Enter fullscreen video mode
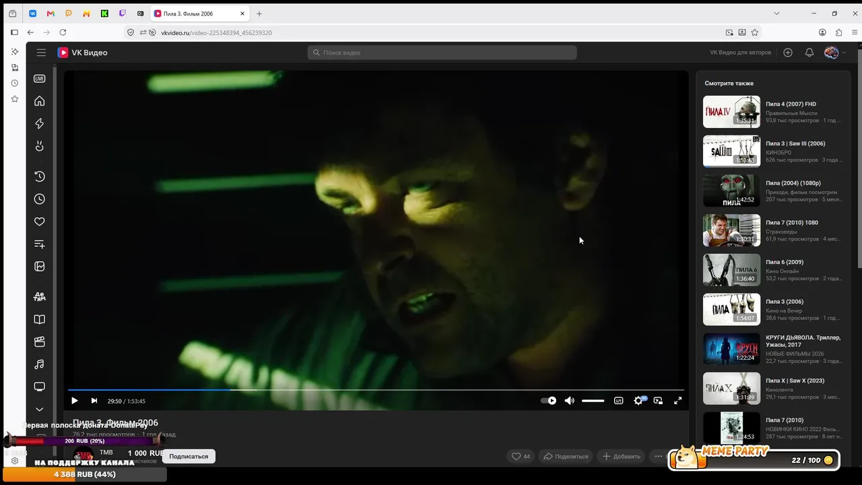Viewport: 862px width, 485px height. pos(678,401)
